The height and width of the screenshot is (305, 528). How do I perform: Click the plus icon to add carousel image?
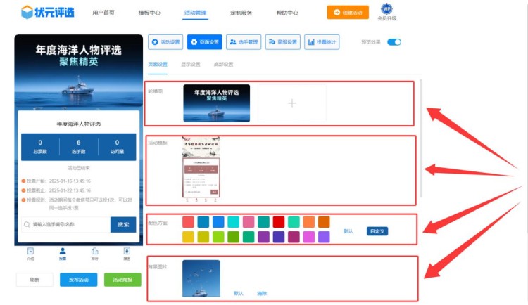pyautogui.click(x=291, y=103)
